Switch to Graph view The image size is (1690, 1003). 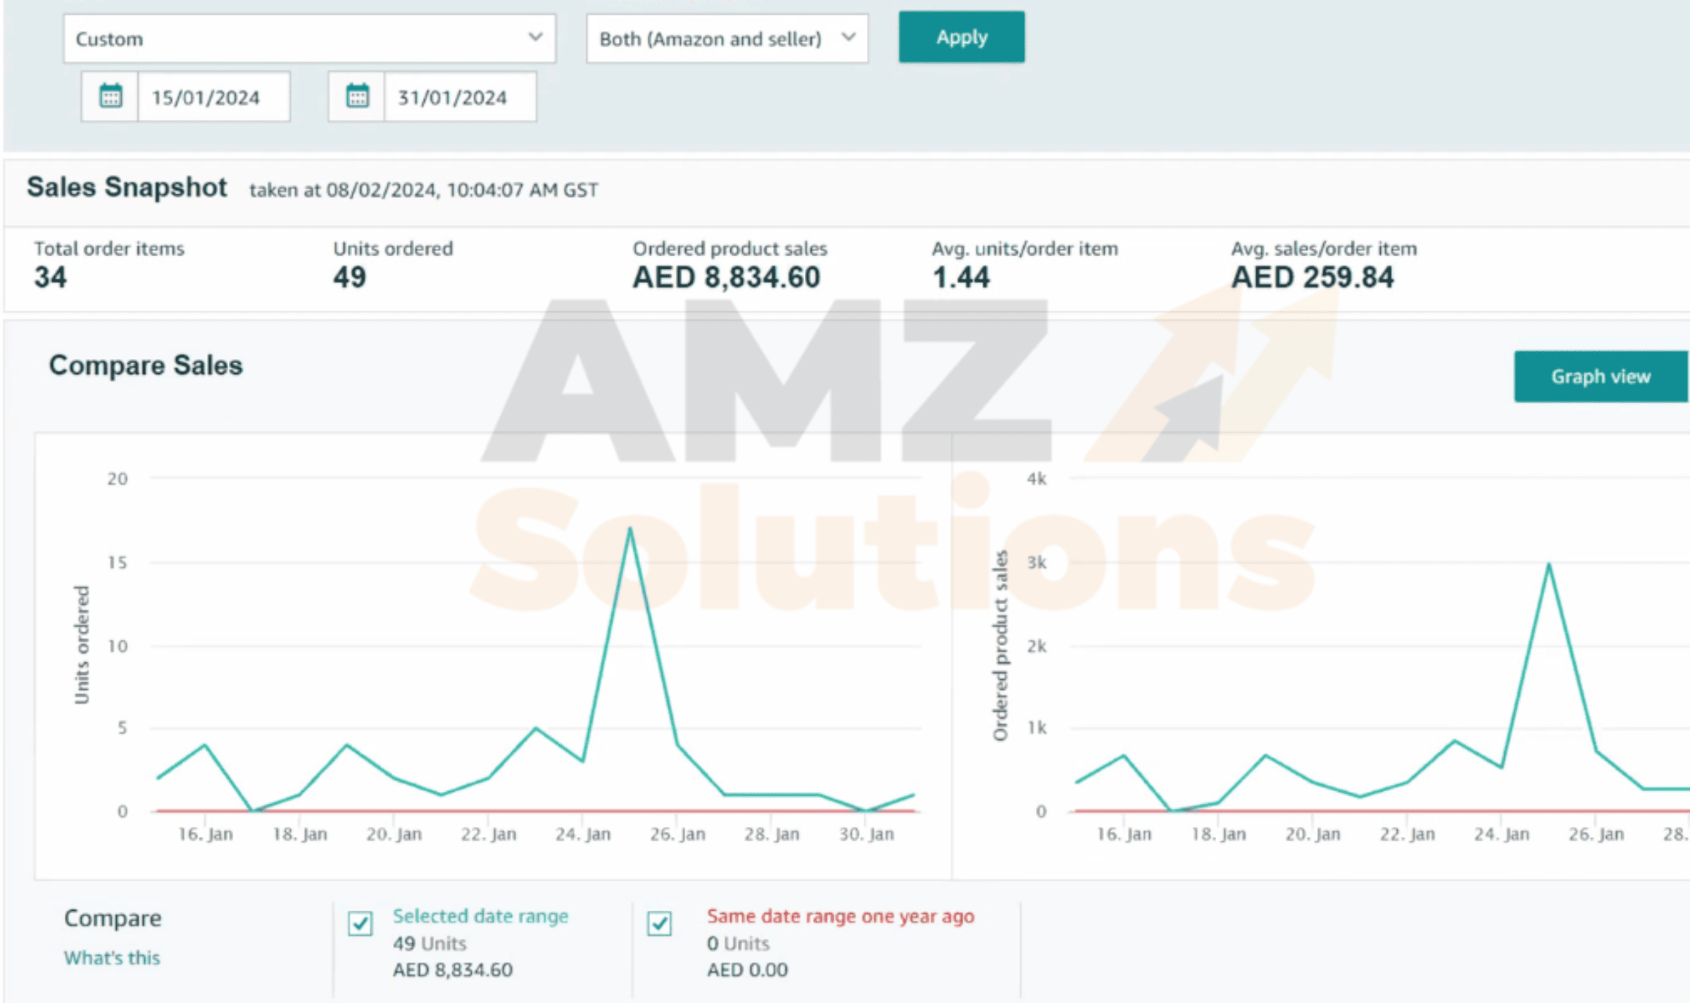(1600, 377)
